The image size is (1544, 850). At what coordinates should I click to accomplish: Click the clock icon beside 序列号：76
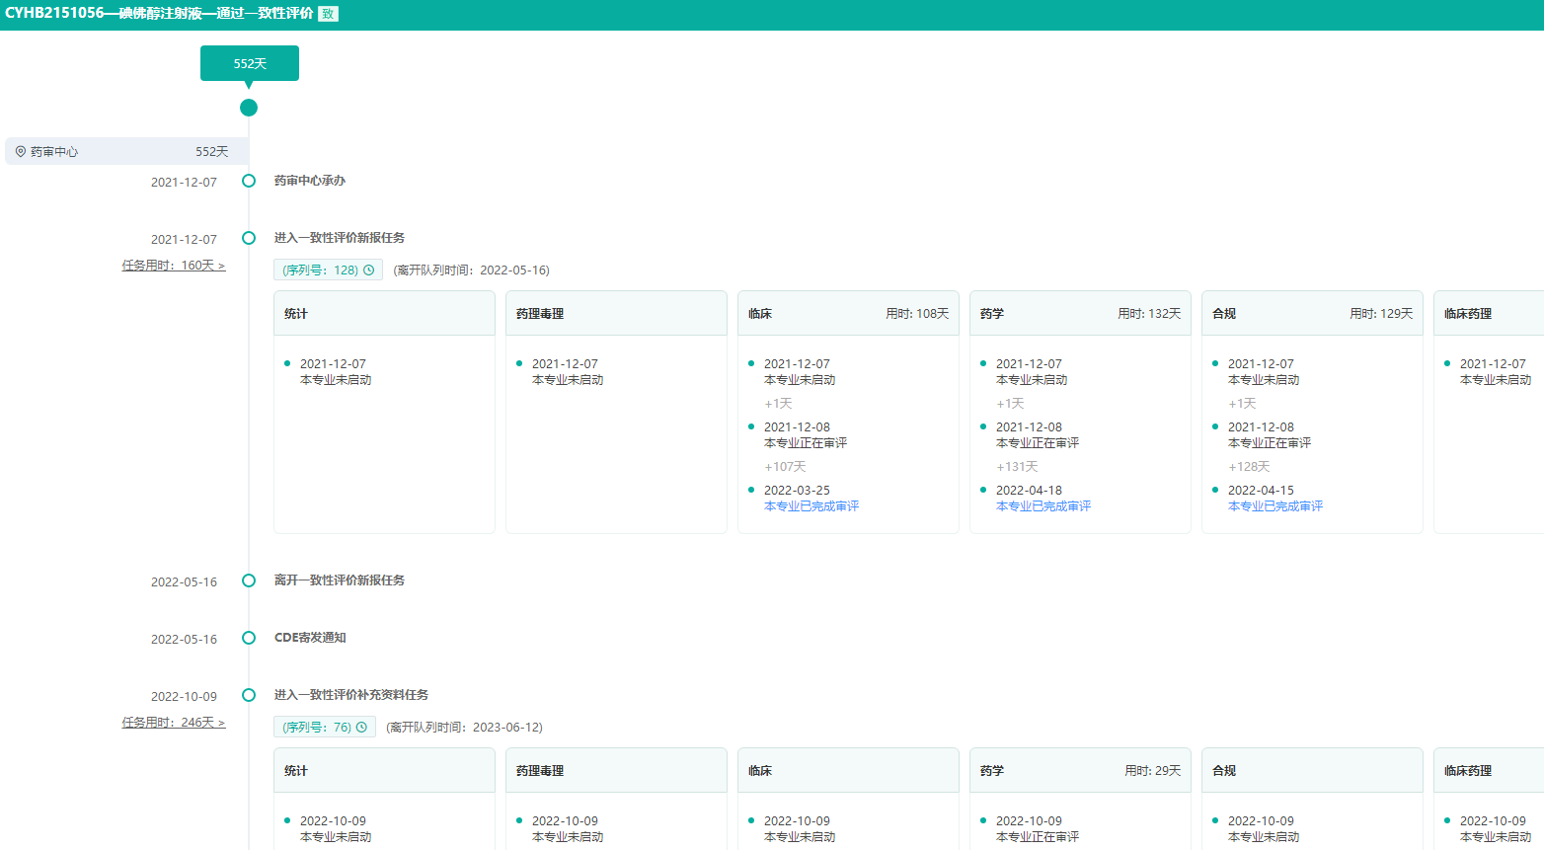pyautogui.click(x=361, y=728)
